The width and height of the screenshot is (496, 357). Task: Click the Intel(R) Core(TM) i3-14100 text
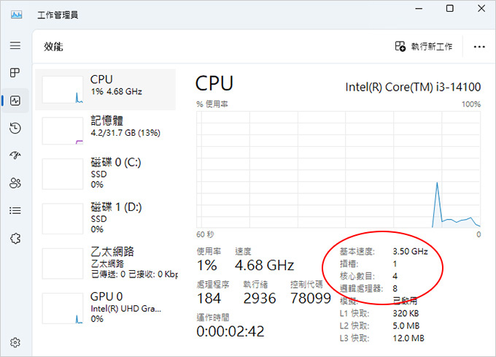click(413, 87)
